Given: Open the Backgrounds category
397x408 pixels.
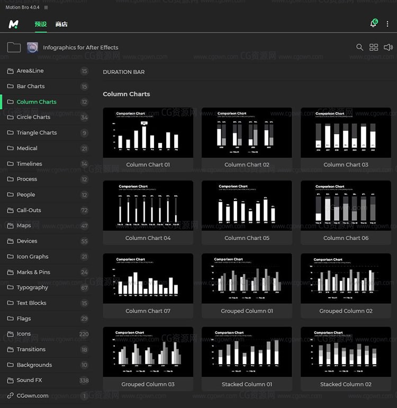Looking at the screenshot, I should [x=45, y=365].
